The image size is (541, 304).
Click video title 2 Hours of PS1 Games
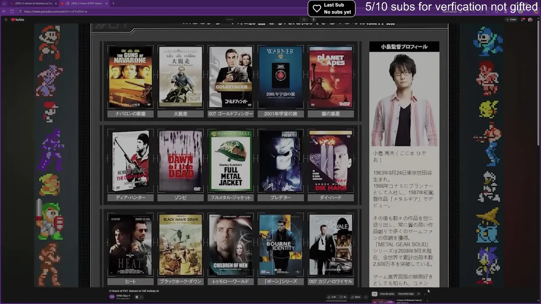coord(134,291)
